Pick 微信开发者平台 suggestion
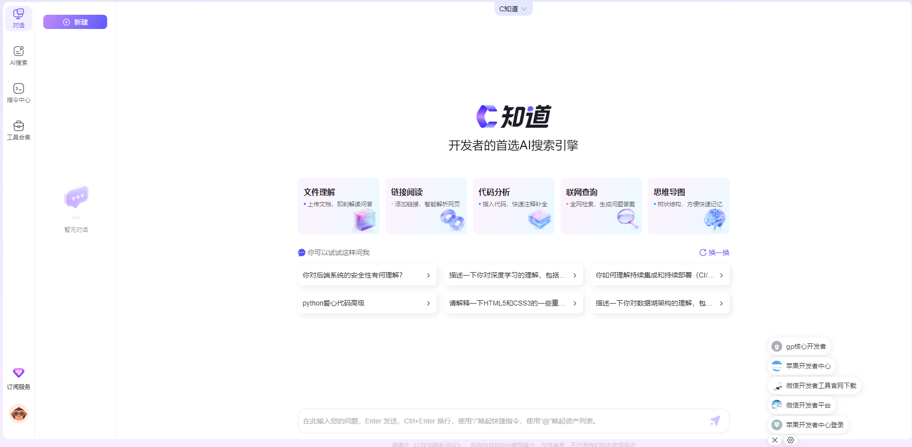Screen dimensions: 912x447 pos(802,405)
